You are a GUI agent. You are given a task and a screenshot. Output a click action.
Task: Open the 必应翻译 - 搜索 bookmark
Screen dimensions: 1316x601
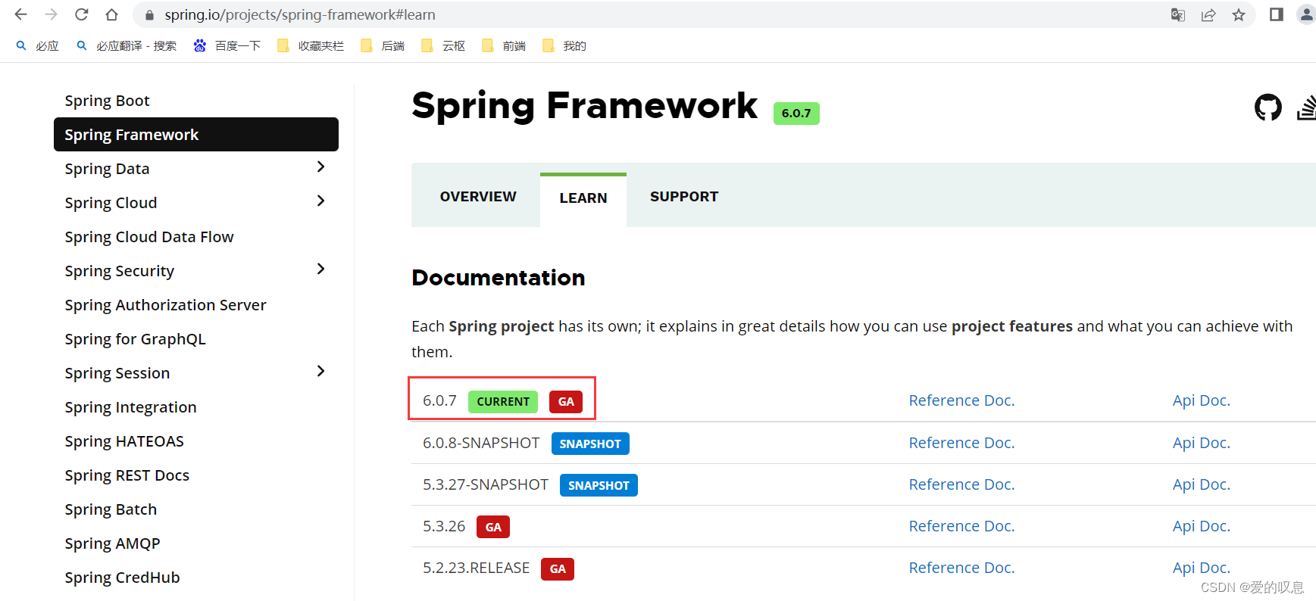pyautogui.click(x=127, y=46)
